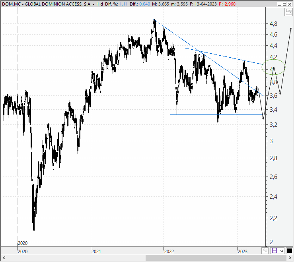The width and height of the screenshot is (294, 262).
Task: Minimize the chart window
Action: point(279,4)
